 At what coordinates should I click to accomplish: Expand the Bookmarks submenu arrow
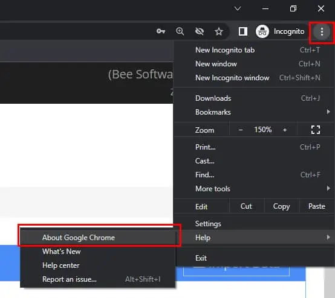pos(328,112)
